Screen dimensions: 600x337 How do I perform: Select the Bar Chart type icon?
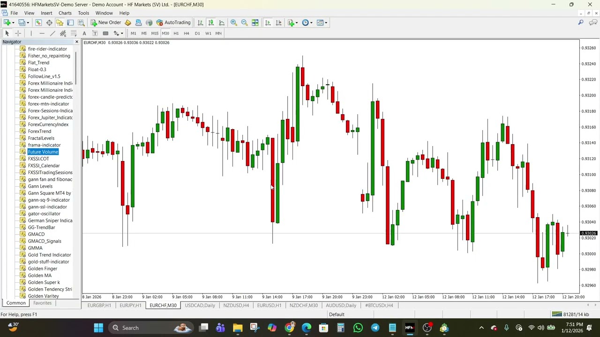pyautogui.click(x=200, y=22)
